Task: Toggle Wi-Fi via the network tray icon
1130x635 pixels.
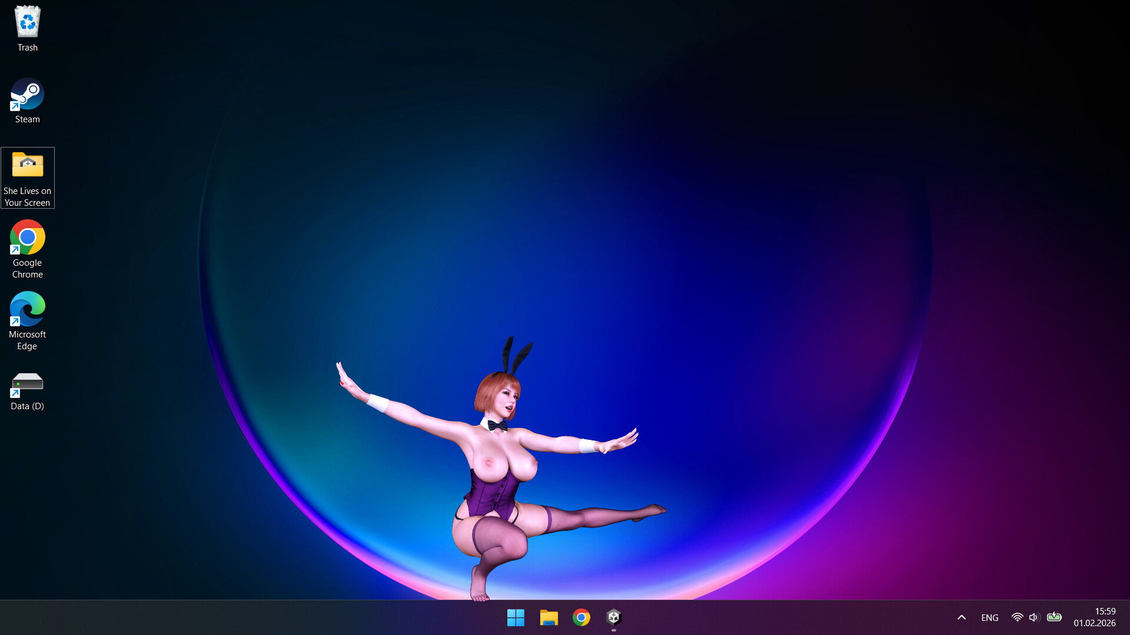Action: coord(1017,617)
